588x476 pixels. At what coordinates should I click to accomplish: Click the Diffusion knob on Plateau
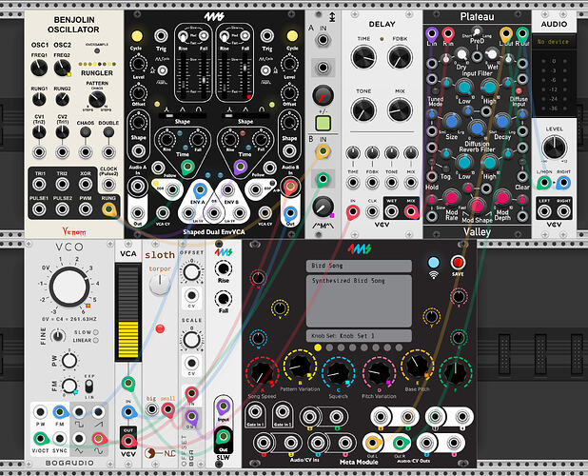coord(477,129)
